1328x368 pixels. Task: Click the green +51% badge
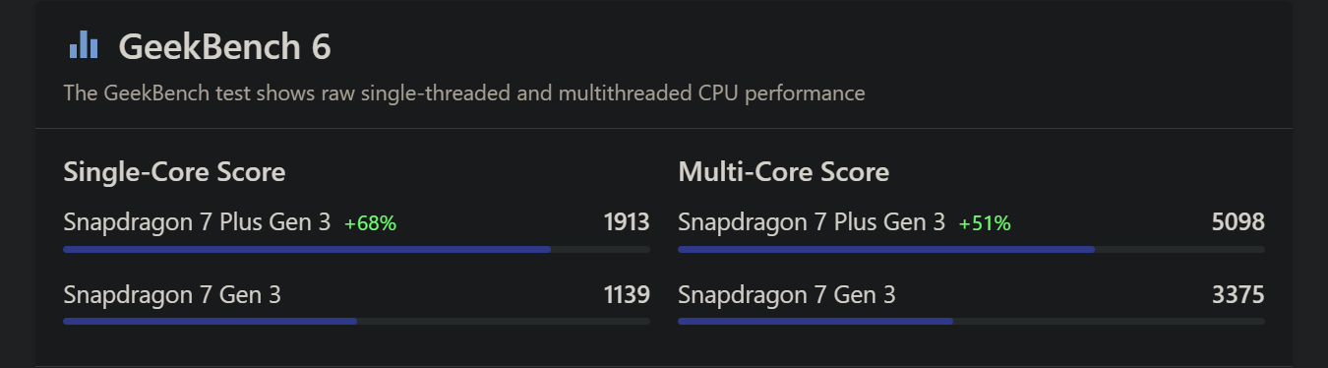click(x=985, y=223)
